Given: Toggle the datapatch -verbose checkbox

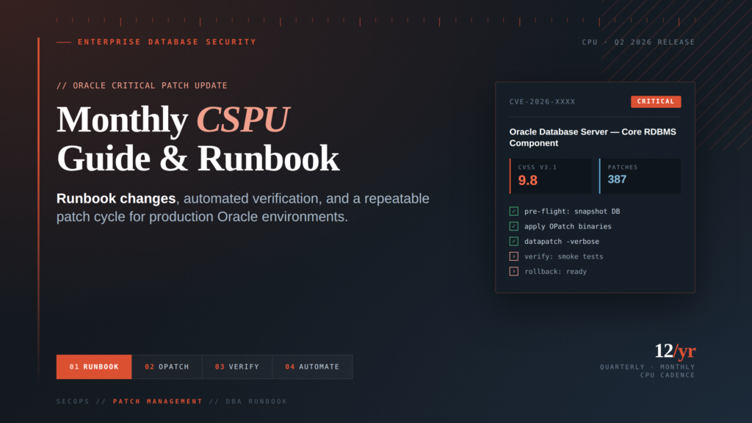Looking at the screenshot, I should tap(513, 241).
